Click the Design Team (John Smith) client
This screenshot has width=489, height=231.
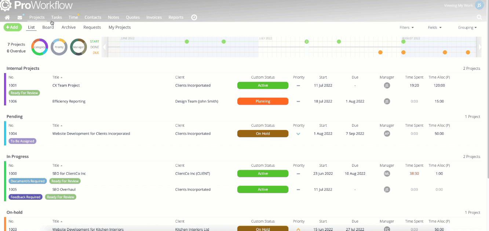tap(197, 101)
